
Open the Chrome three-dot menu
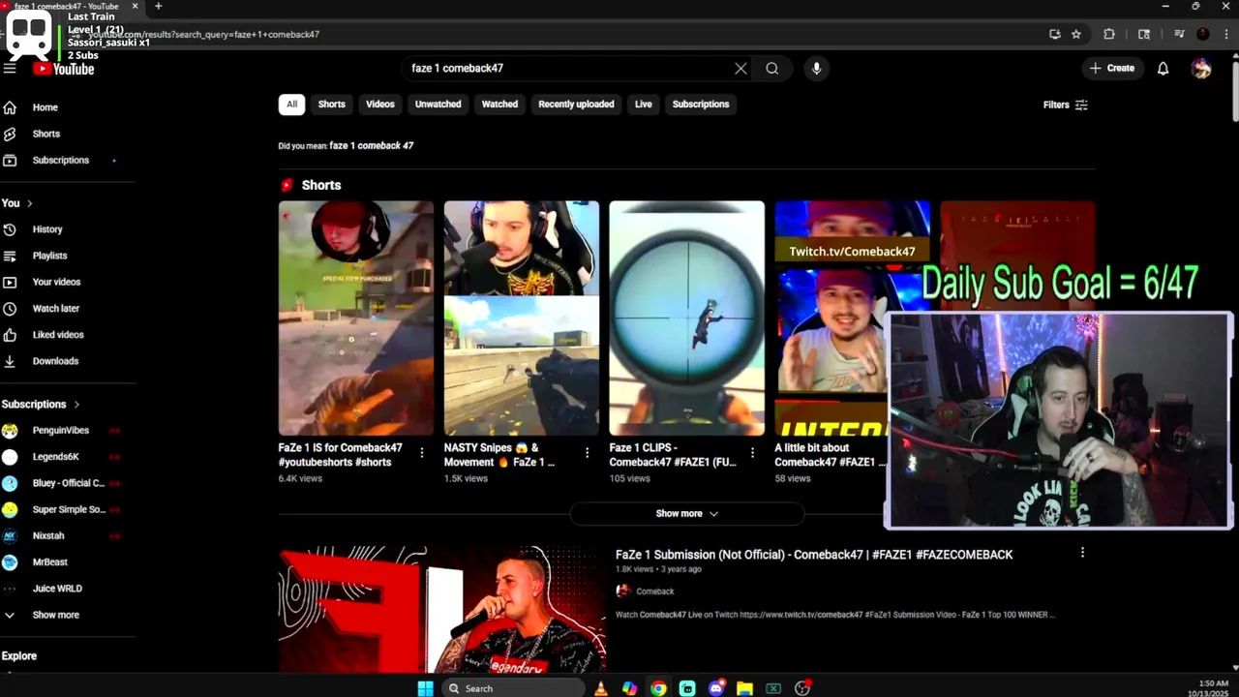coord(1228,34)
